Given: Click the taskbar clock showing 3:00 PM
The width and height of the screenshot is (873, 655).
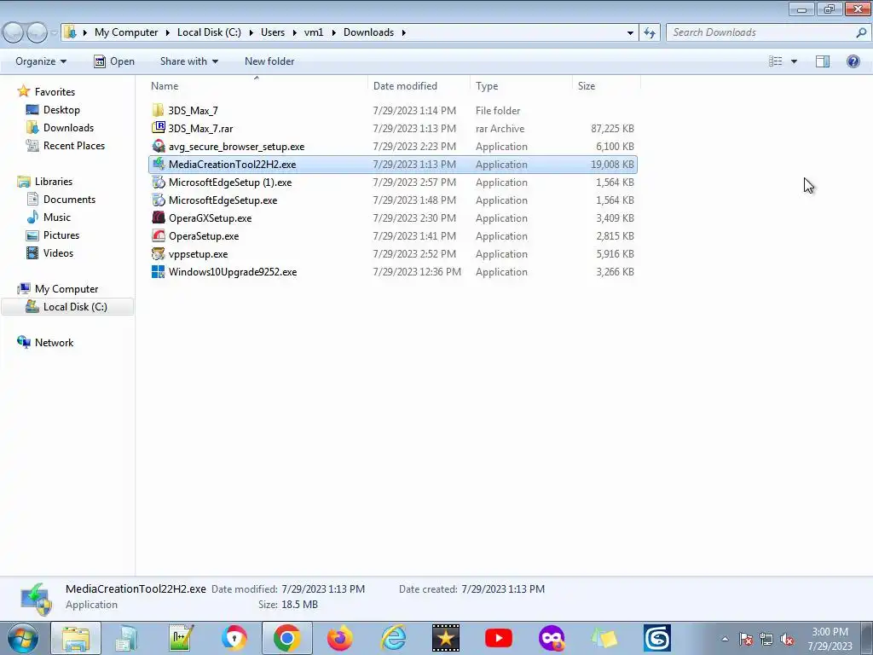Looking at the screenshot, I should (x=830, y=639).
